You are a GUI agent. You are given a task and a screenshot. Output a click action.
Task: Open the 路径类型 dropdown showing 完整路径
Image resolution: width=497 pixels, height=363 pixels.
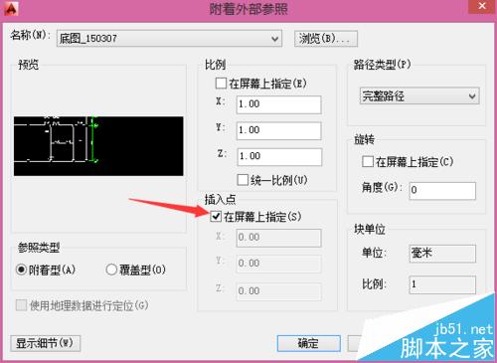tap(419, 96)
